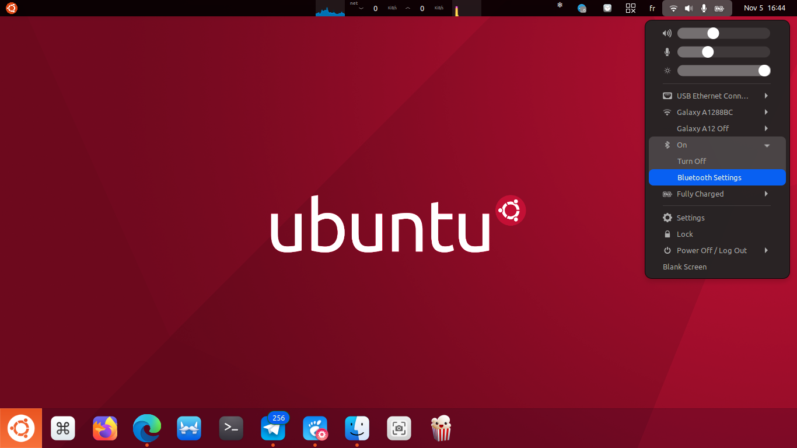
Task: Click the four-squares grid tray icon
Action: click(x=631, y=8)
